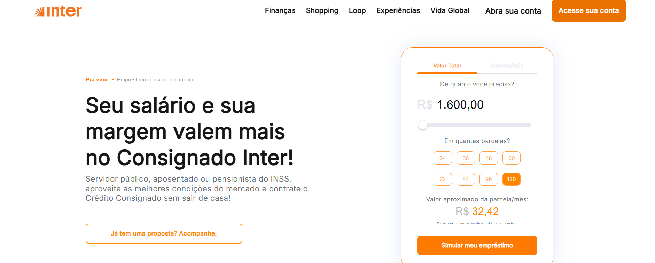Click the loan amount slider handle
Screen dimensions: 655x263
423,125
